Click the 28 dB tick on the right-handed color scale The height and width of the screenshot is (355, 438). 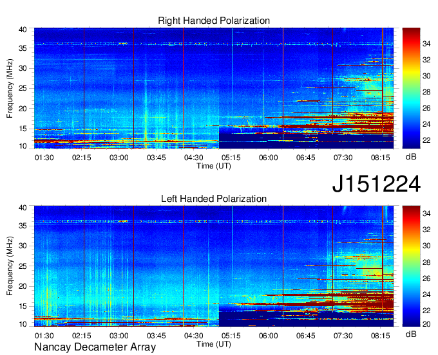(426, 92)
